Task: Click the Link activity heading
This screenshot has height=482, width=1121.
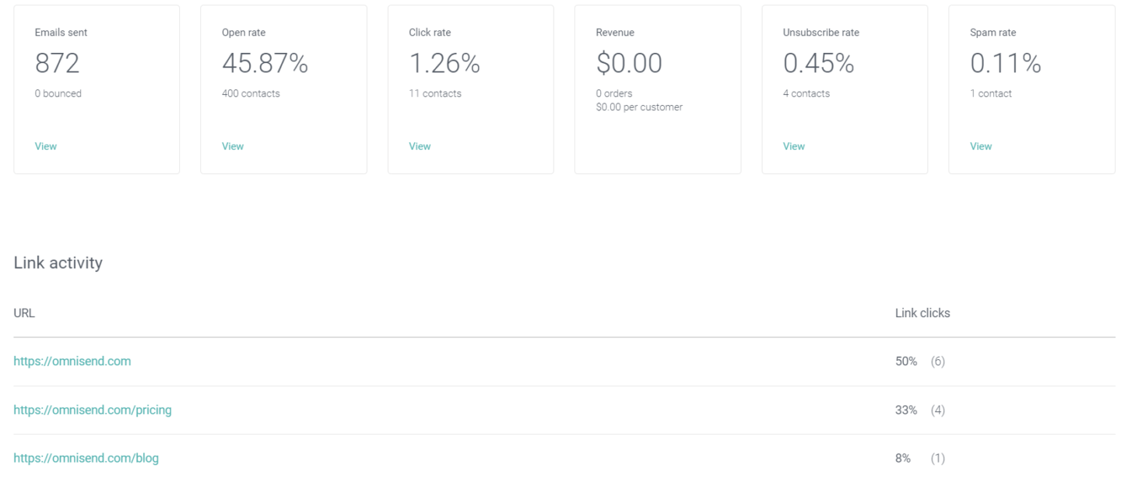Action: pos(58,263)
